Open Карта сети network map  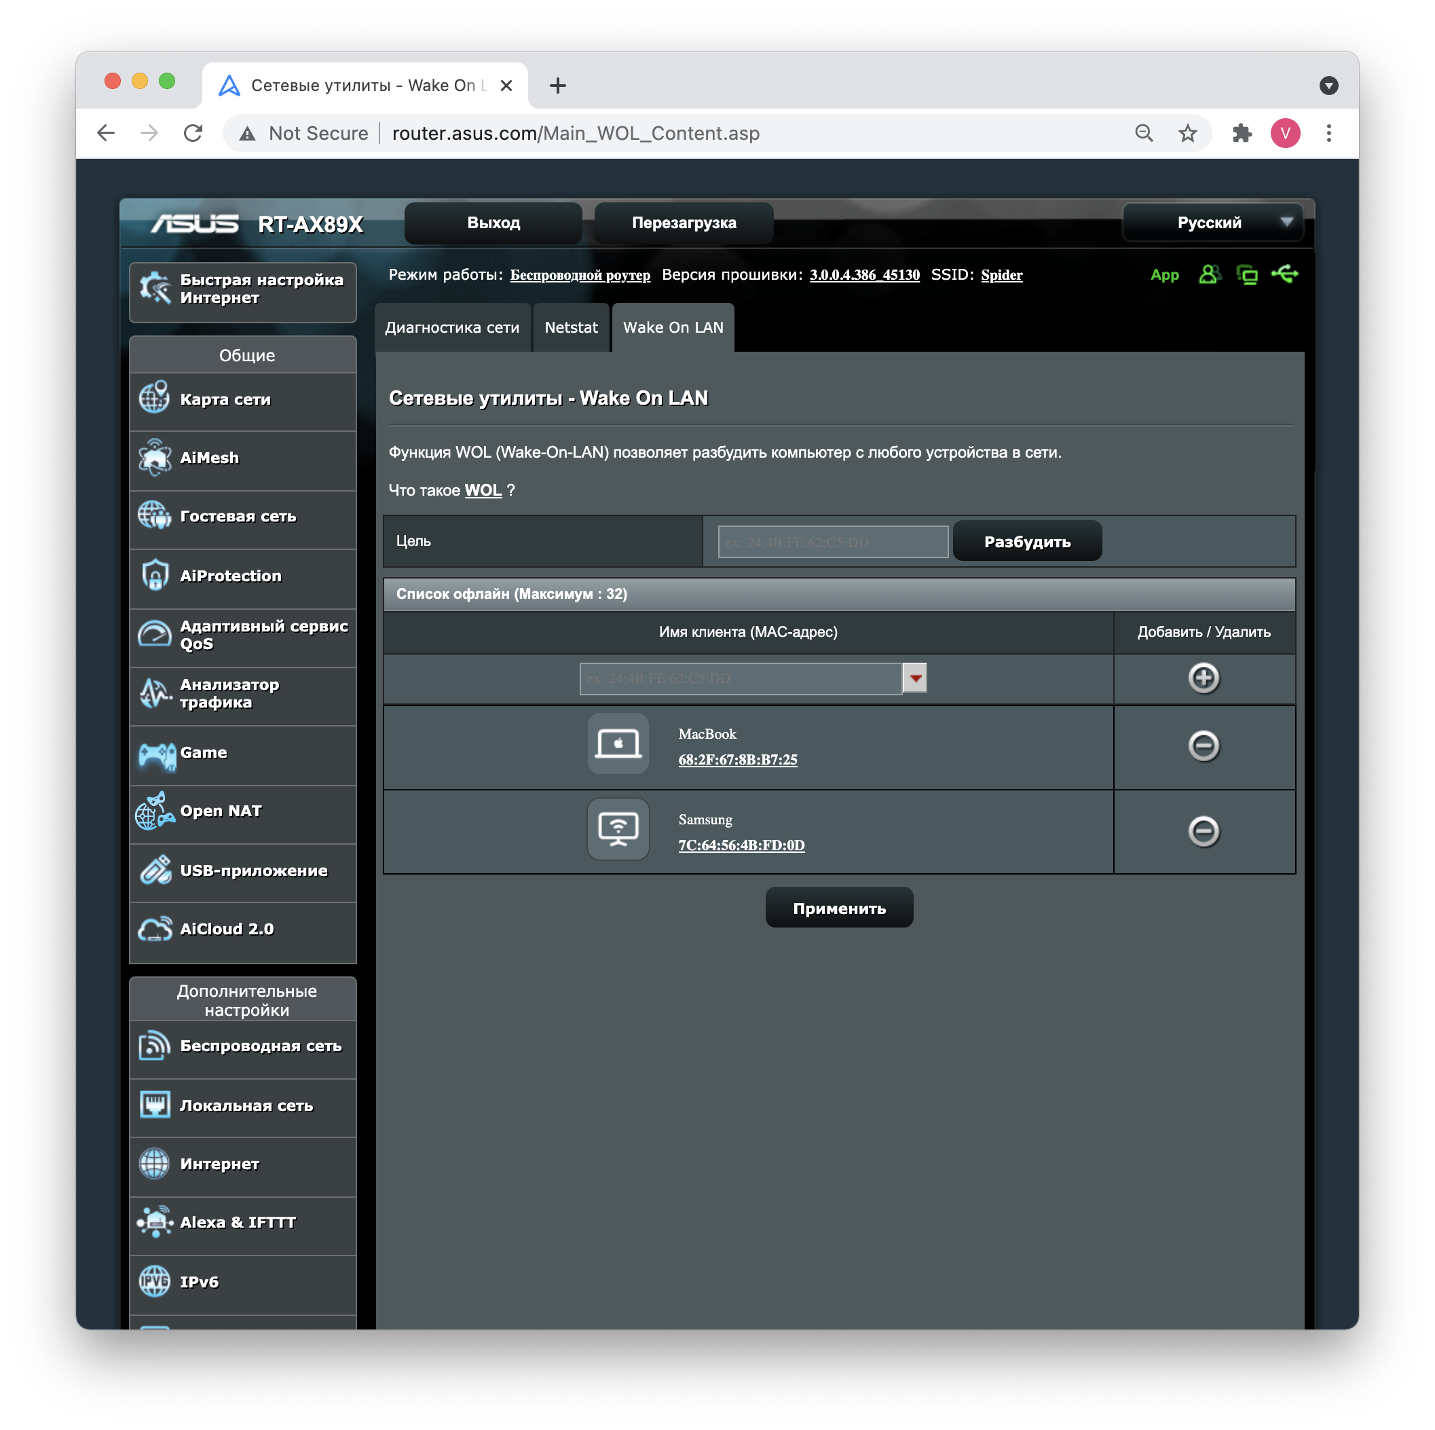(243, 400)
